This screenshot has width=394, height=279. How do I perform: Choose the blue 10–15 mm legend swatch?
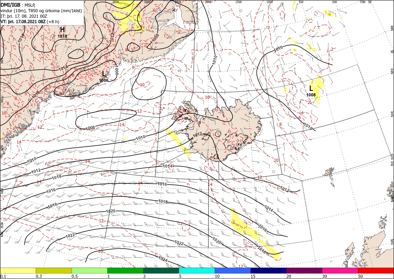tap(233, 270)
